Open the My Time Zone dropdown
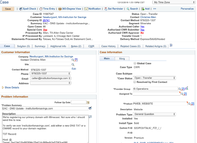This screenshot has height=143, width=197. click(x=173, y=2)
